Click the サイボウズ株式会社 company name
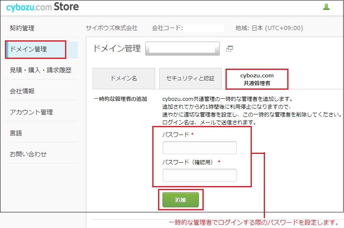 [112, 28]
